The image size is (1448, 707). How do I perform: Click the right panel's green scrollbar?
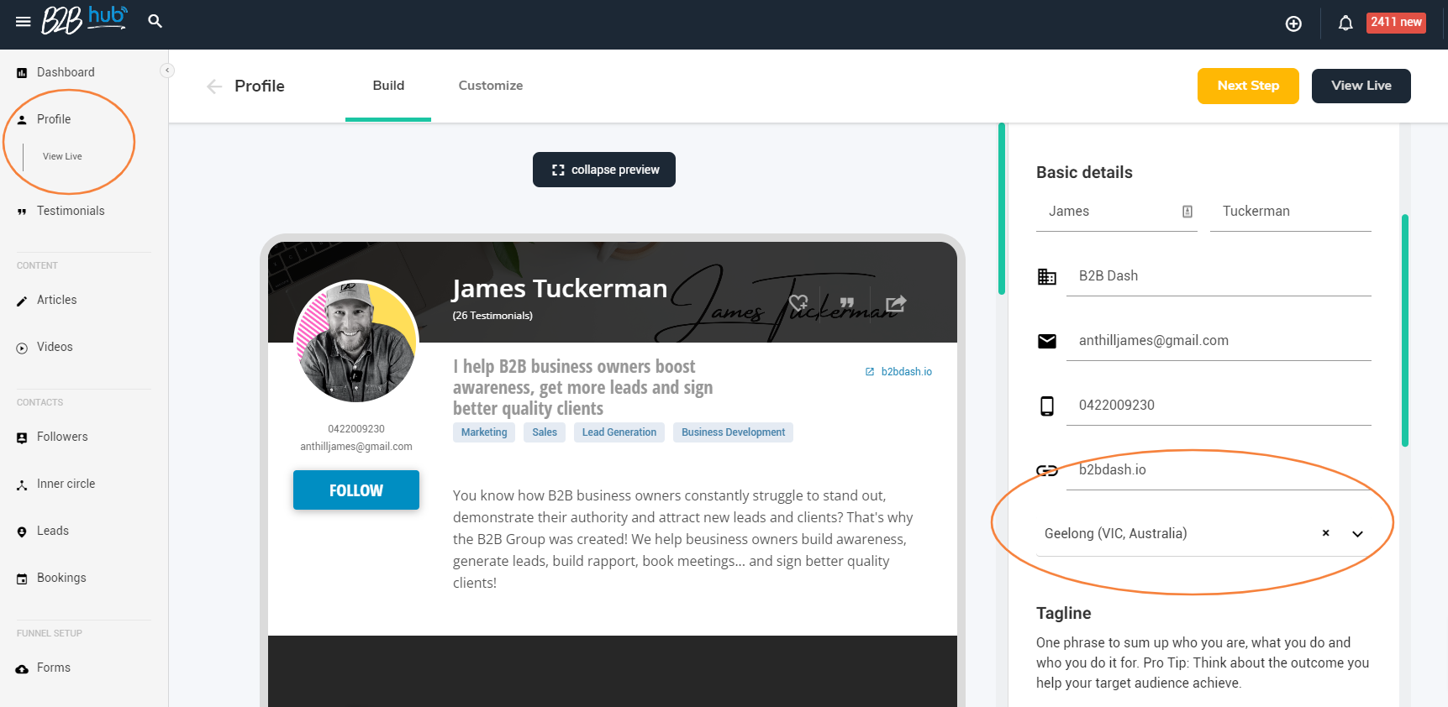tap(1405, 330)
